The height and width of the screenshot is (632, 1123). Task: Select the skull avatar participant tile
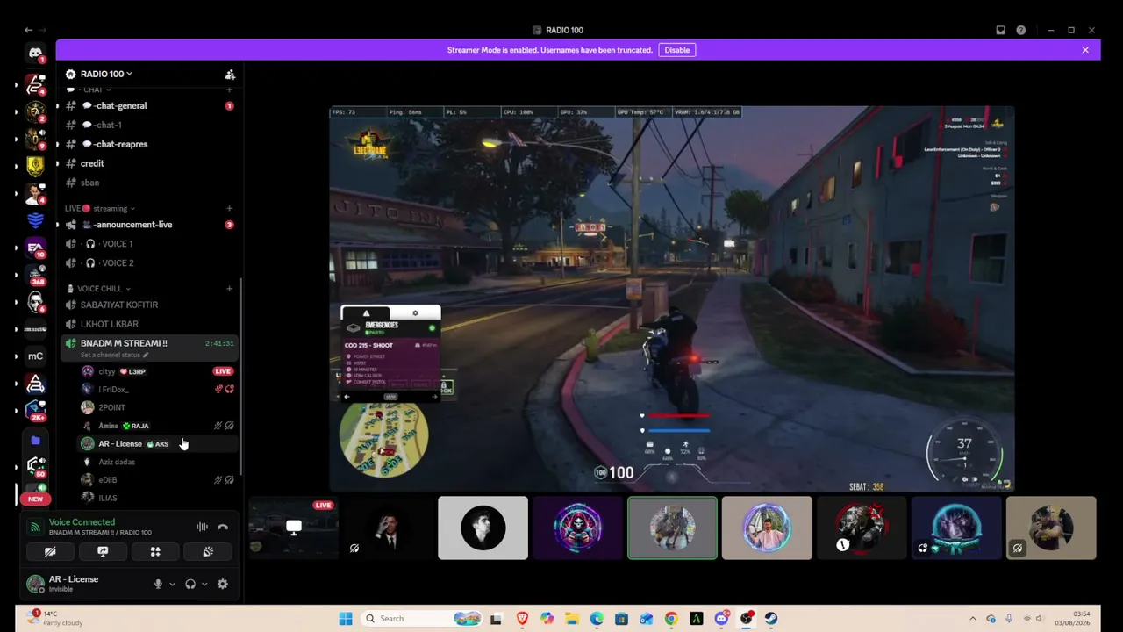pos(577,528)
